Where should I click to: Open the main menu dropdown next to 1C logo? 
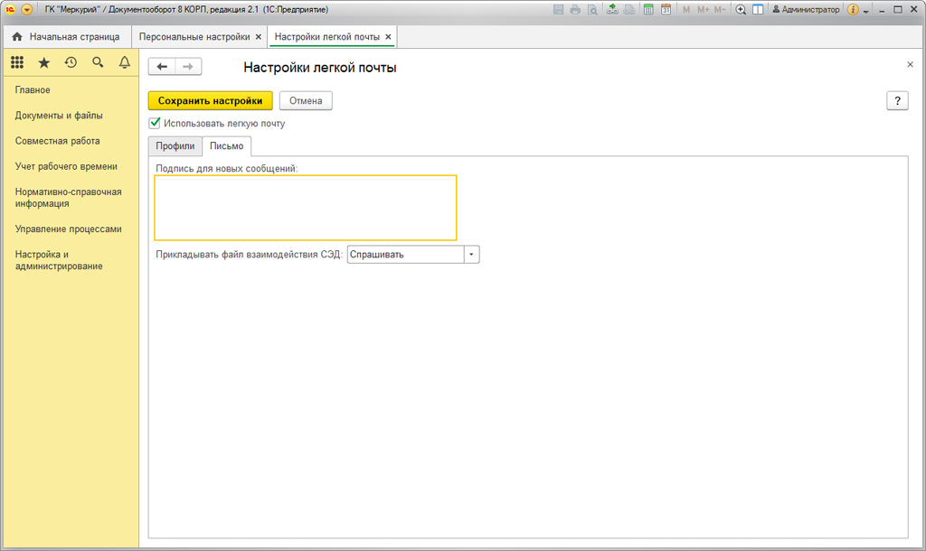(x=26, y=10)
